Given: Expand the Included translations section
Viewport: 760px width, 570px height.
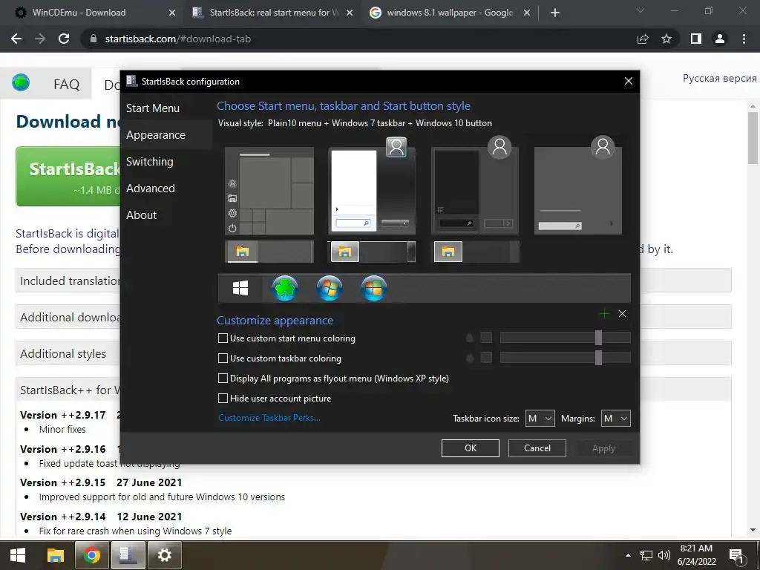Looking at the screenshot, I should [x=68, y=281].
